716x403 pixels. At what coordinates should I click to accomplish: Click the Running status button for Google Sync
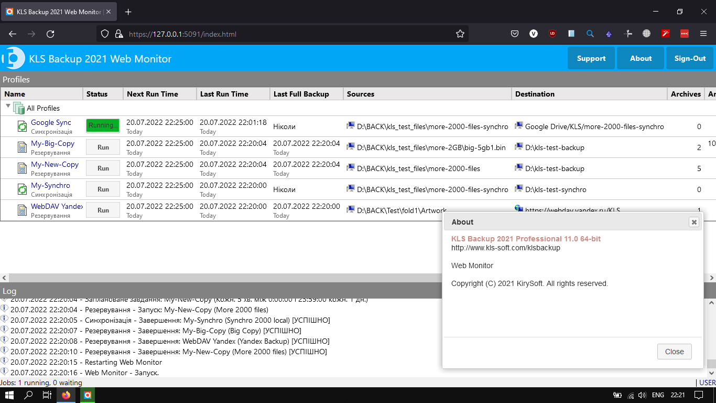(x=103, y=125)
